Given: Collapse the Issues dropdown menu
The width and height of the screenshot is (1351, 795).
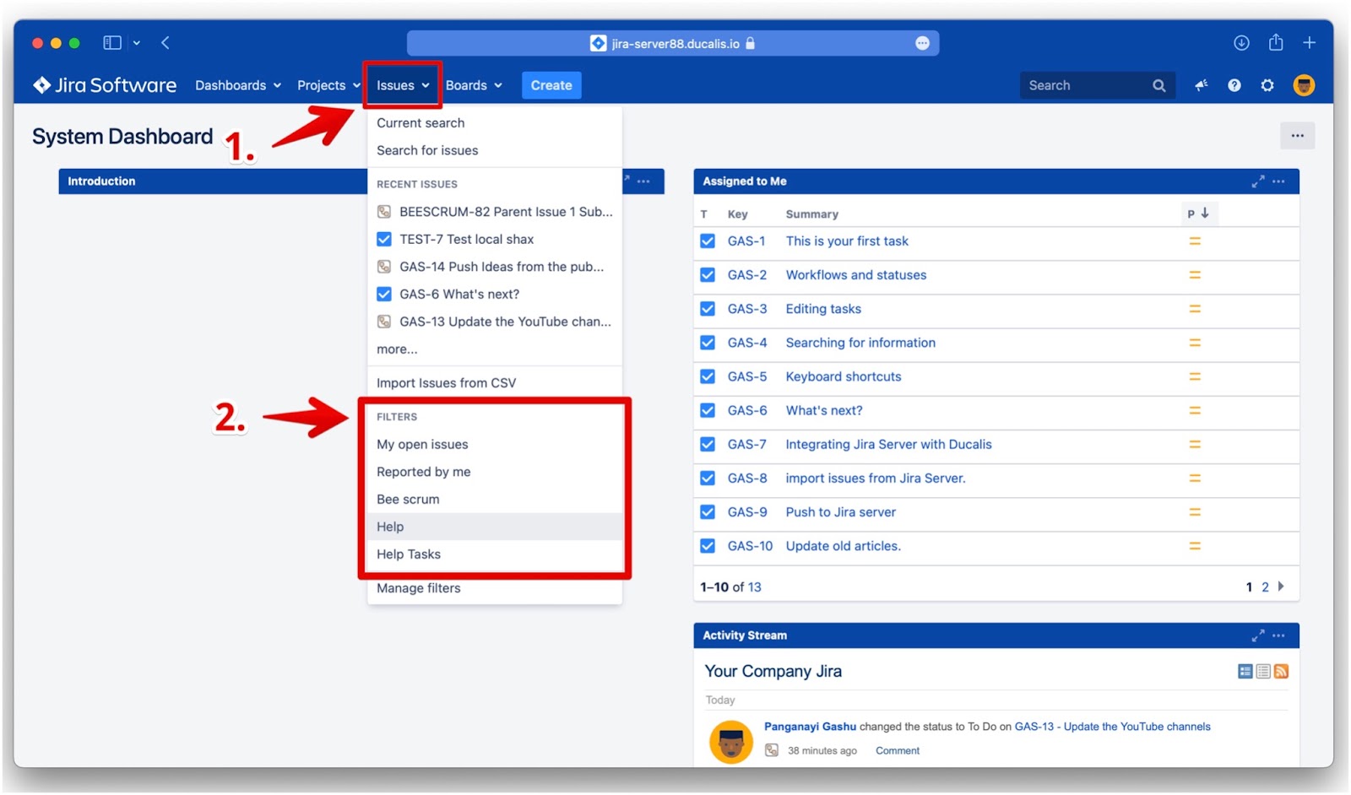Looking at the screenshot, I should (x=403, y=85).
